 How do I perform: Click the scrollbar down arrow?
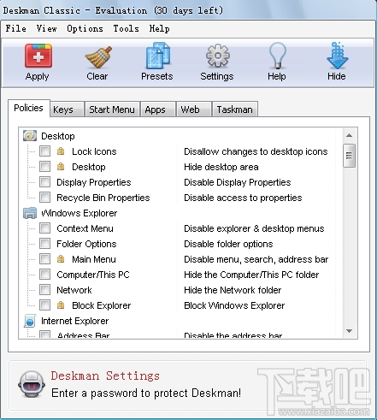point(349,331)
